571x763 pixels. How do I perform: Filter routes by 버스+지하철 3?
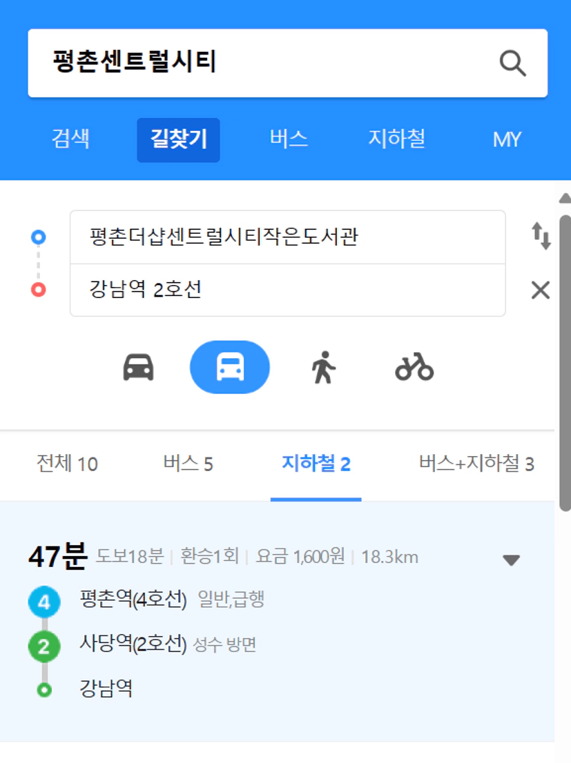pyautogui.click(x=476, y=464)
